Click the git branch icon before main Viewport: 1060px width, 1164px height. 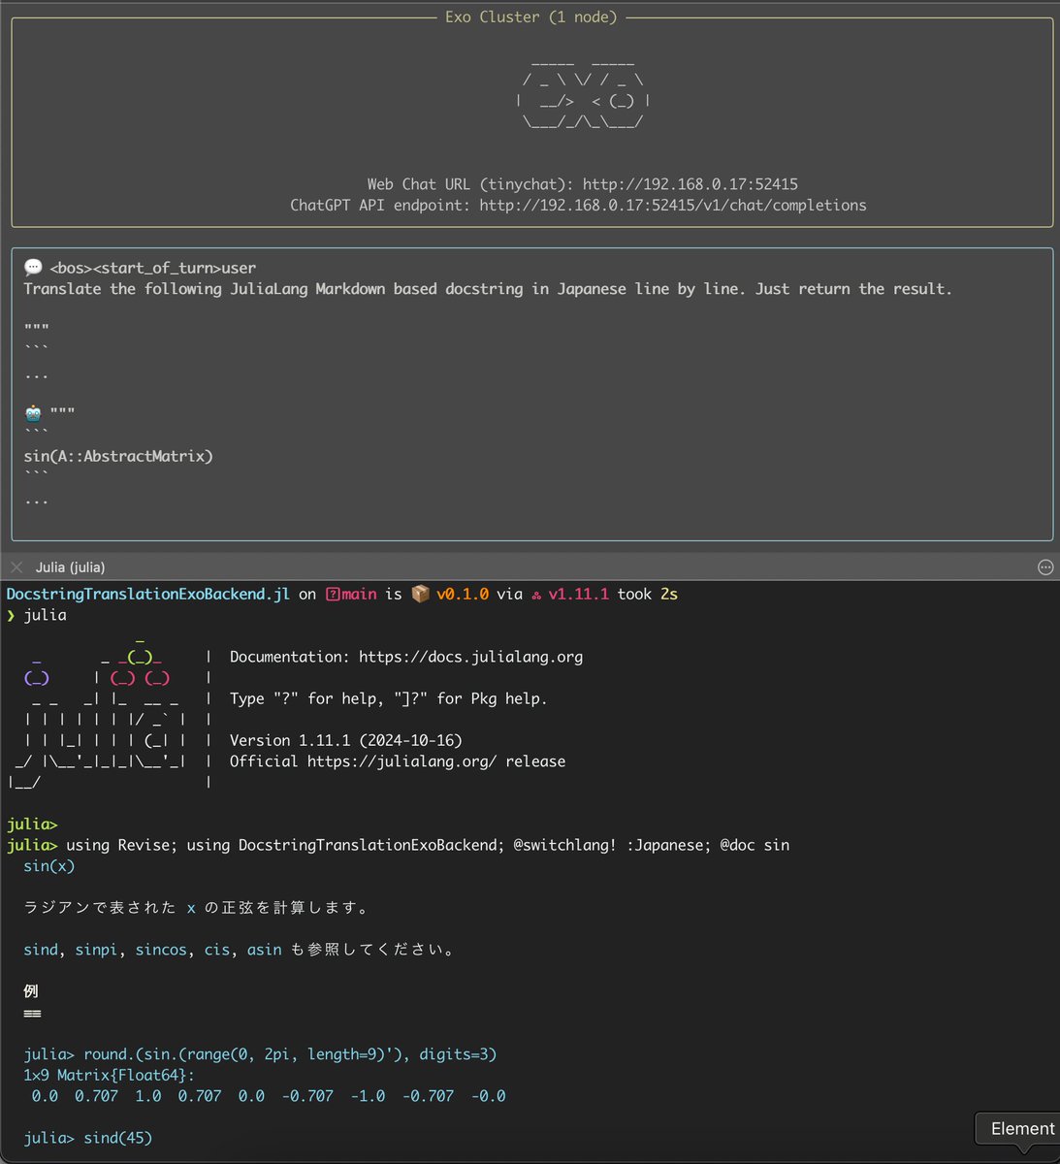pos(333,595)
